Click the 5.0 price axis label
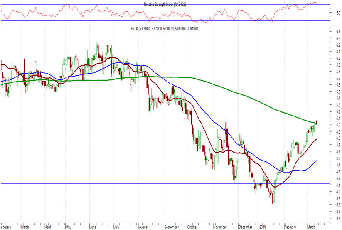The image size is (342, 230). tap(338, 125)
